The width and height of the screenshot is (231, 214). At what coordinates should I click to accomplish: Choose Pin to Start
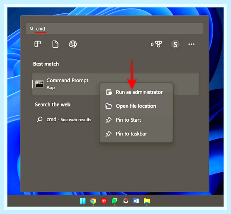[x=136, y=120]
